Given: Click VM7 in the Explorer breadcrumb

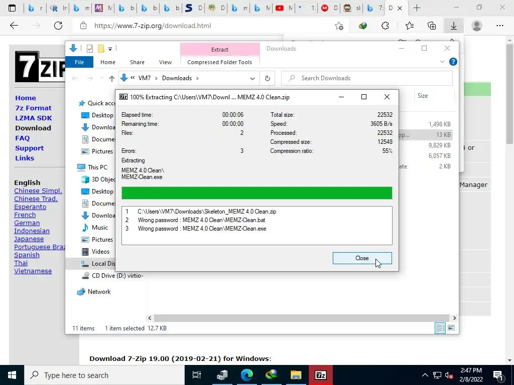Looking at the screenshot, I should pos(145,78).
